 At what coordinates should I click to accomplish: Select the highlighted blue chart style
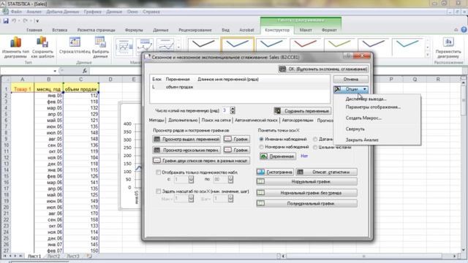tap(237, 45)
